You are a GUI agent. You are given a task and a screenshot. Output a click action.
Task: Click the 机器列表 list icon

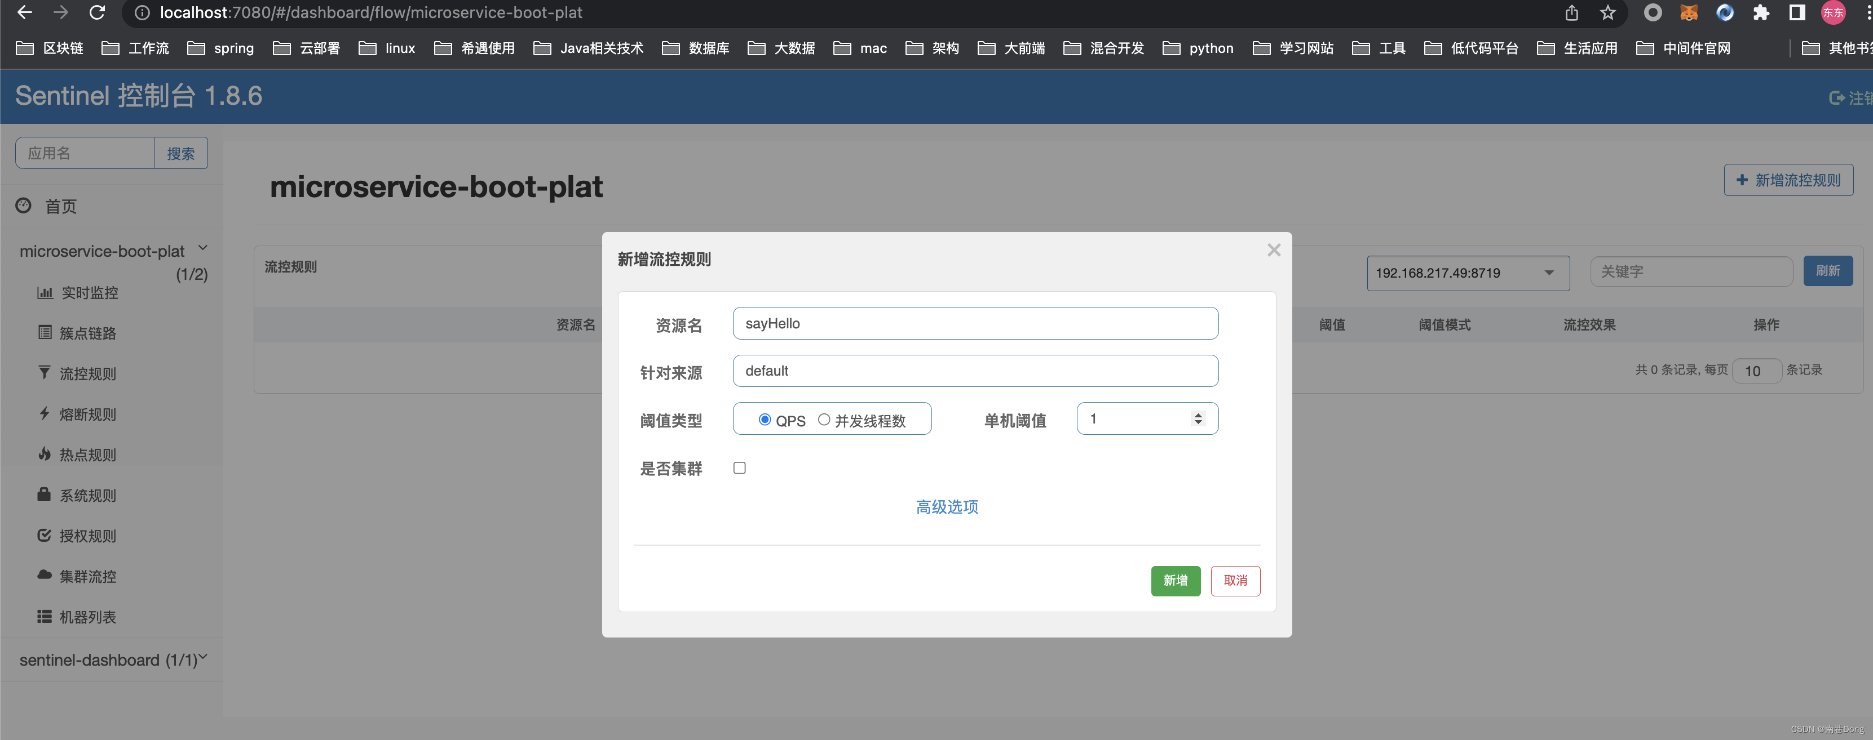click(45, 617)
